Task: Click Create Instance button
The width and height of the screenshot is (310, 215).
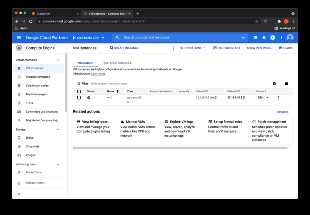Action: [x=124, y=48]
